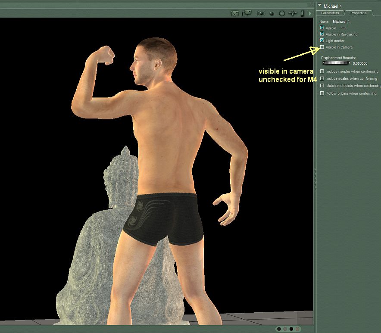Disable Visible in Raytracing option
The width and height of the screenshot is (381, 333).
pos(322,34)
